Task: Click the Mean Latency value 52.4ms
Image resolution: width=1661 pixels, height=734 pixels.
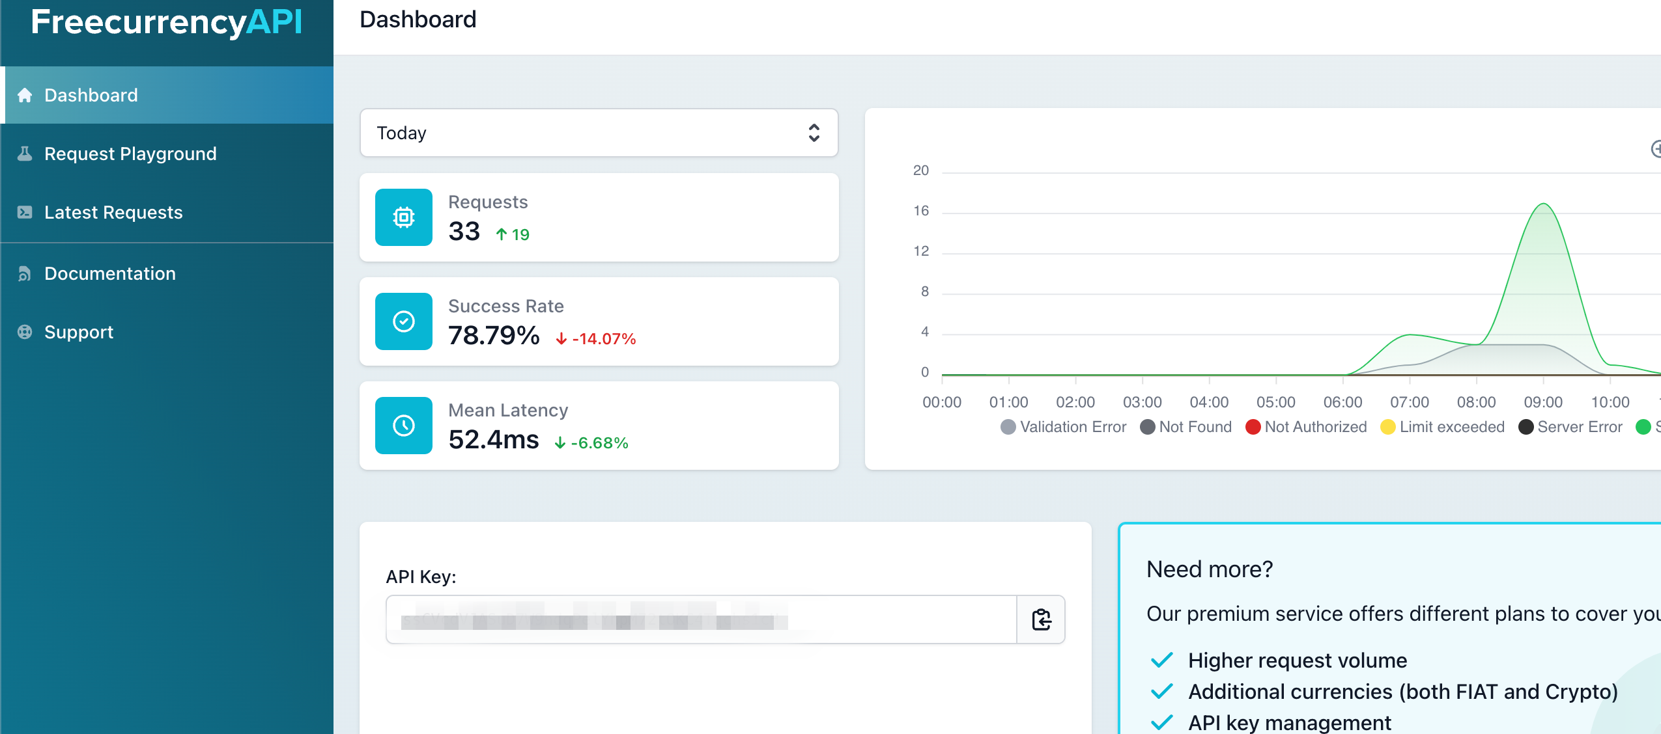Action: [494, 440]
